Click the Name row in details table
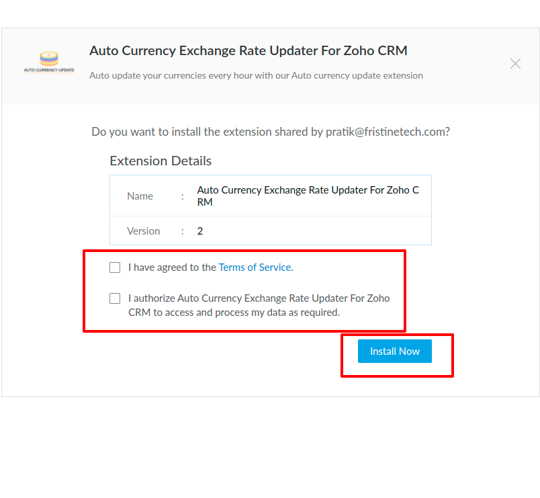Screen dimensions: 540x498 coord(271,196)
